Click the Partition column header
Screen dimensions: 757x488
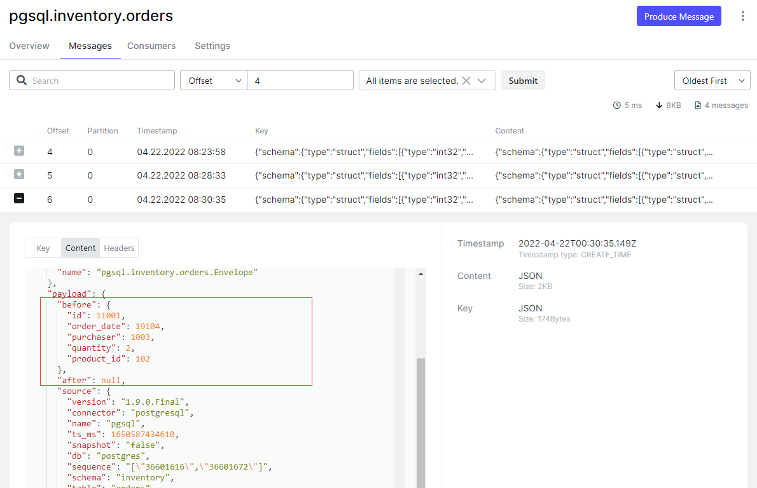102,131
